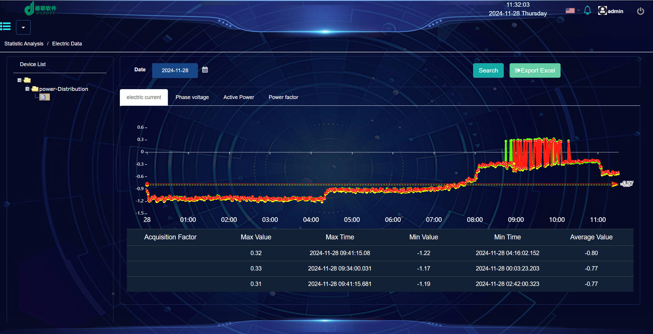Expand the language selector arrow
Viewport: 653px width, 334px height.
click(x=578, y=10)
